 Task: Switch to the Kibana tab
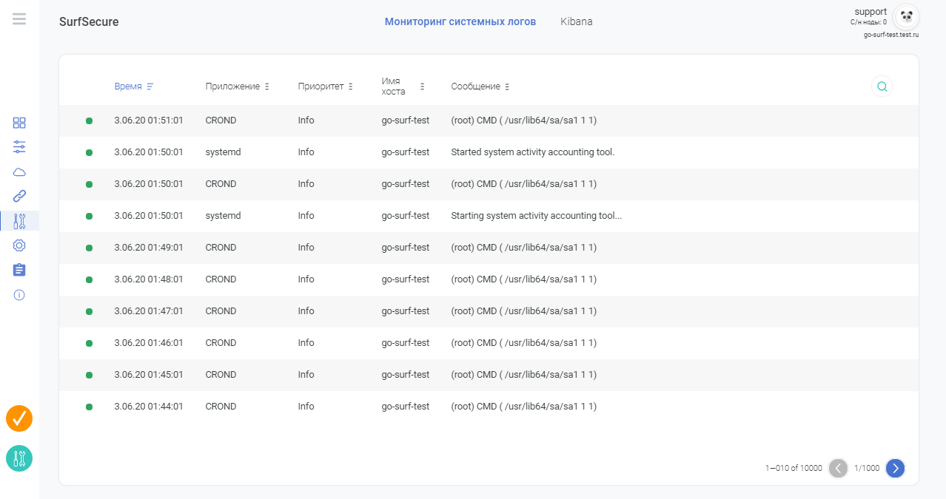pos(577,21)
